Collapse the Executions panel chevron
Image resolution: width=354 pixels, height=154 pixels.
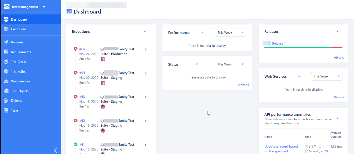click(x=145, y=32)
